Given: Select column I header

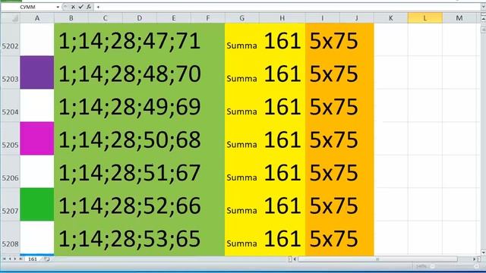Looking at the screenshot, I should [x=322, y=18].
